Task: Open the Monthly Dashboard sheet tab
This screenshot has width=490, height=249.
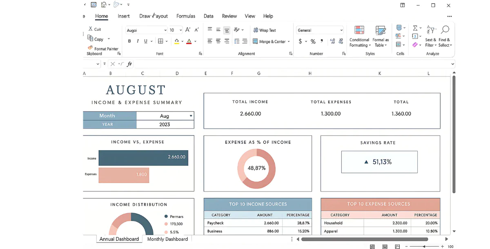Action: (167, 239)
